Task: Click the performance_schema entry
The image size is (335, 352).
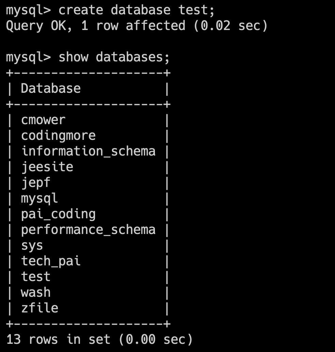Action: coord(88,230)
